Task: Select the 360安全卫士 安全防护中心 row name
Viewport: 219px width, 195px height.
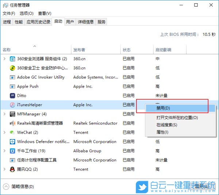Action: click(42, 68)
